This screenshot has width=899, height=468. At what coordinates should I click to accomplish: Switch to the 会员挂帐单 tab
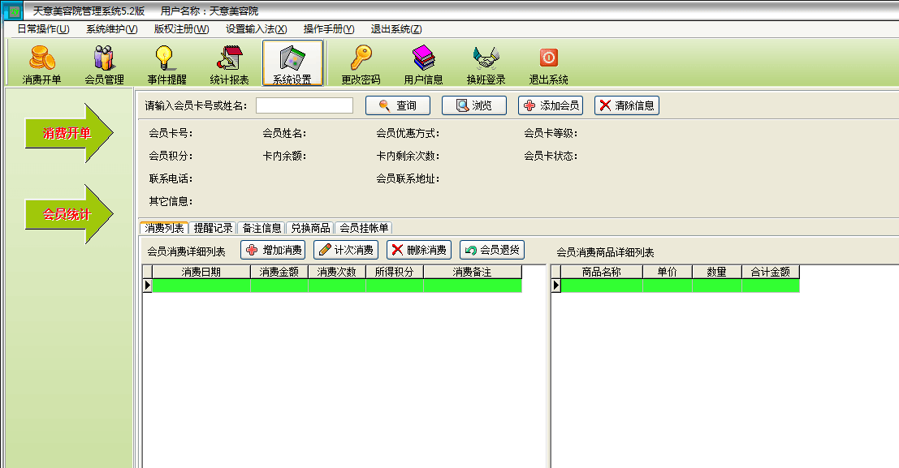click(x=364, y=228)
